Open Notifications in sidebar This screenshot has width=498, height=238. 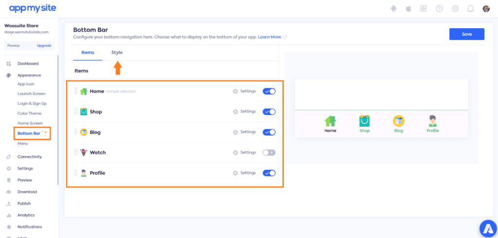coord(30,227)
